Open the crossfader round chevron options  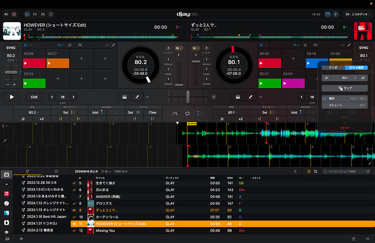pyautogui.click(x=214, y=97)
